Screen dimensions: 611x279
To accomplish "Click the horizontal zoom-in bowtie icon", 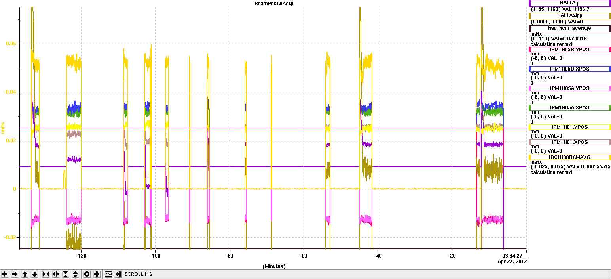I will (46, 274).
